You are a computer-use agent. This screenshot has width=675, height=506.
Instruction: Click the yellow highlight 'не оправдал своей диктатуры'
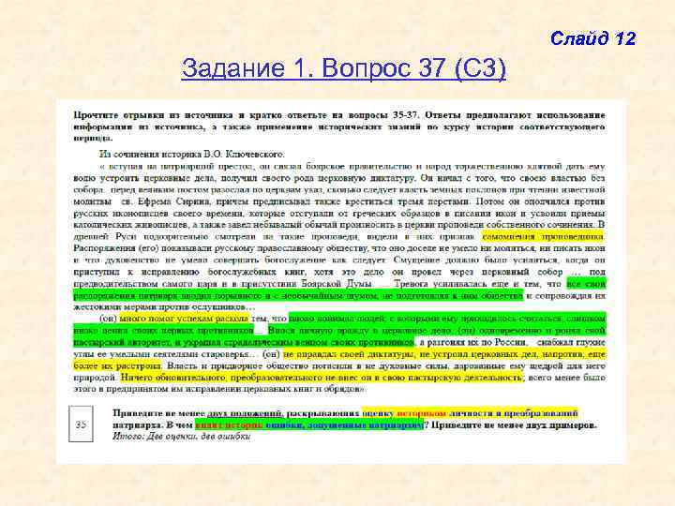(x=348, y=354)
